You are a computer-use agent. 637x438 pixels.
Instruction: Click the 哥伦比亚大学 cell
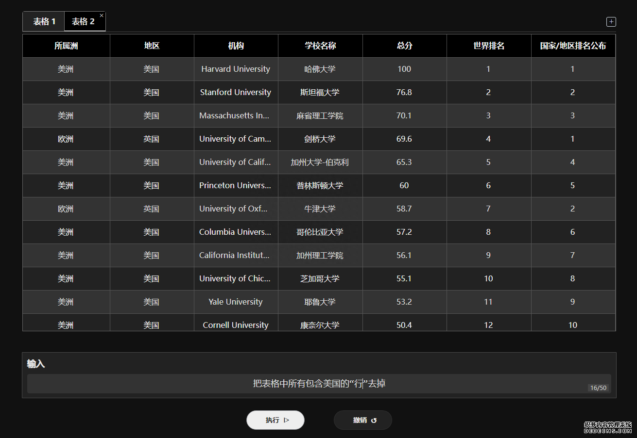[x=320, y=232]
